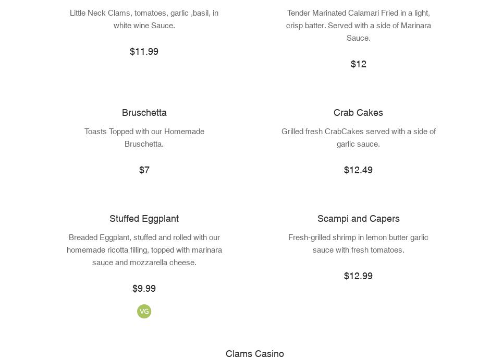Click the $12 calamari price
The image size is (503, 357).
358,64
